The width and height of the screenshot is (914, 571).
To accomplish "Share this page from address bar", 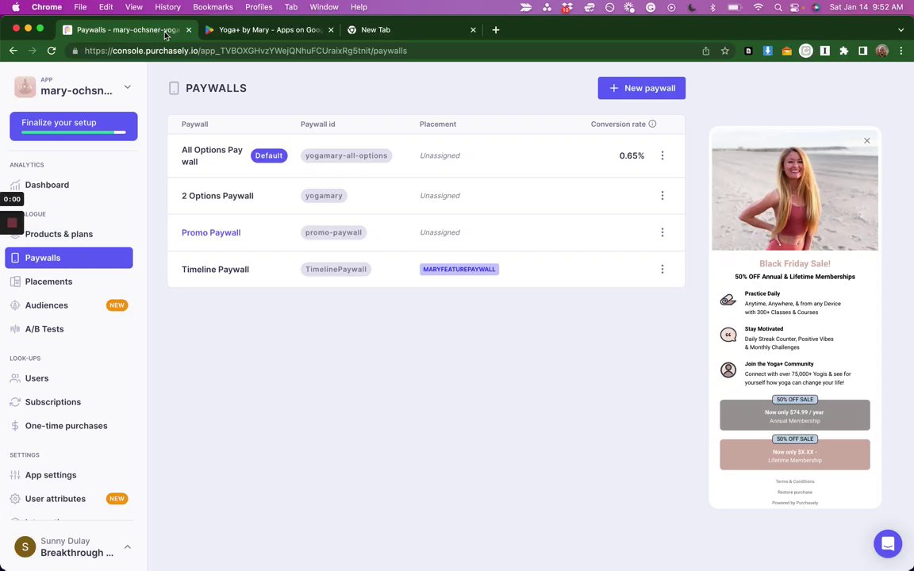I will (705, 51).
